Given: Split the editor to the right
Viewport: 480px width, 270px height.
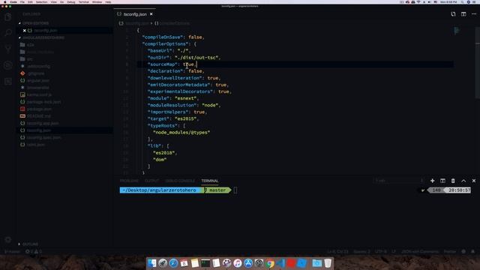Looking at the screenshot, I should [x=463, y=14].
